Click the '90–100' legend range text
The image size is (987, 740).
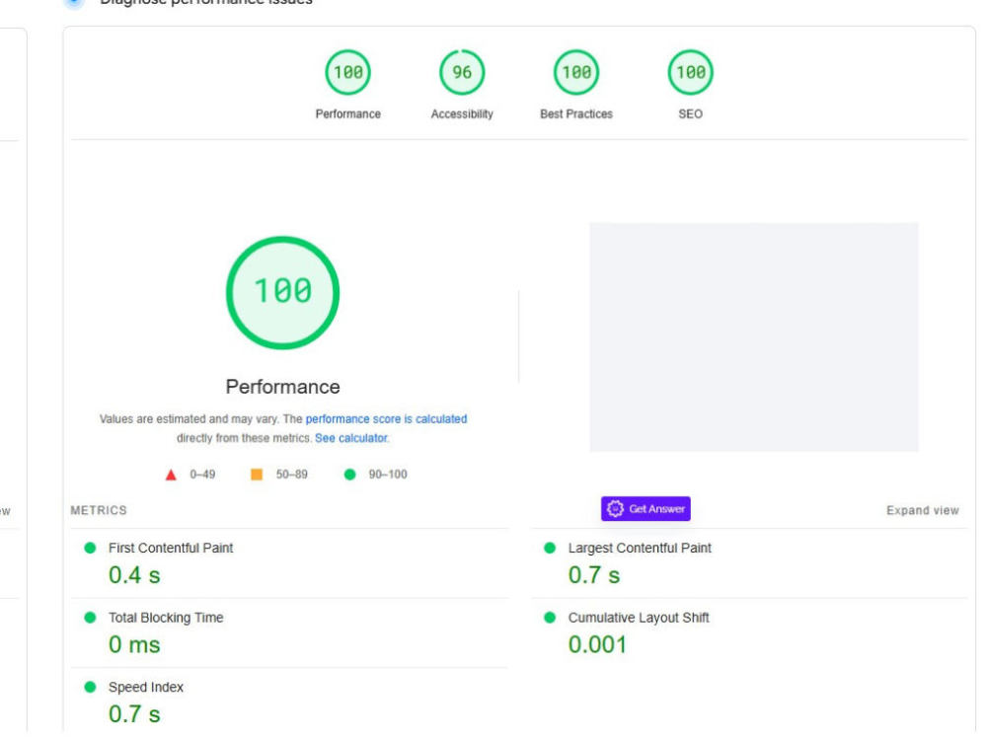(x=388, y=475)
